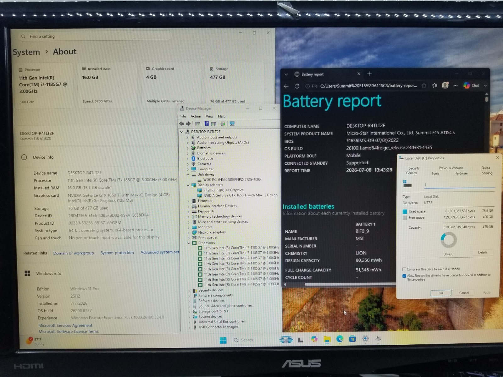The image size is (503, 377).
Task: Open a new tab in Edge
Action: tap(370, 74)
